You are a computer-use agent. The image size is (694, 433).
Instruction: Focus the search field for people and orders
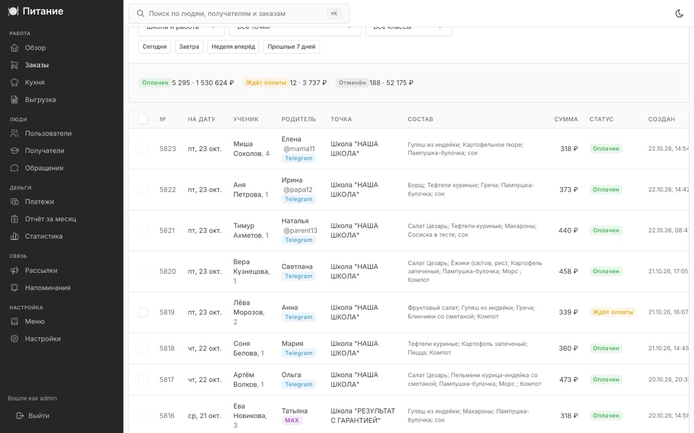coord(239,14)
